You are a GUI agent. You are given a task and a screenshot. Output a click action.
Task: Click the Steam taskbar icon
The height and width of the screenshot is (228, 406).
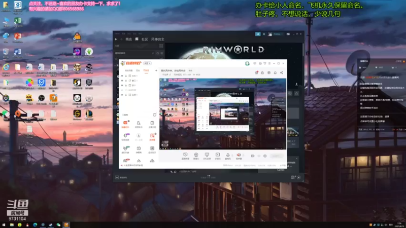[x=50, y=225]
